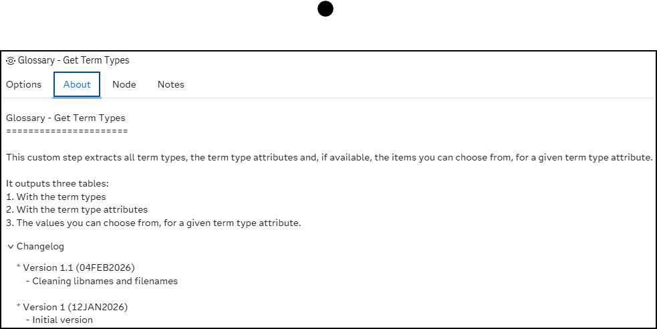
Task: Click list item 'With the term type attributes'
Action: pyautogui.click(x=77, y=209)
